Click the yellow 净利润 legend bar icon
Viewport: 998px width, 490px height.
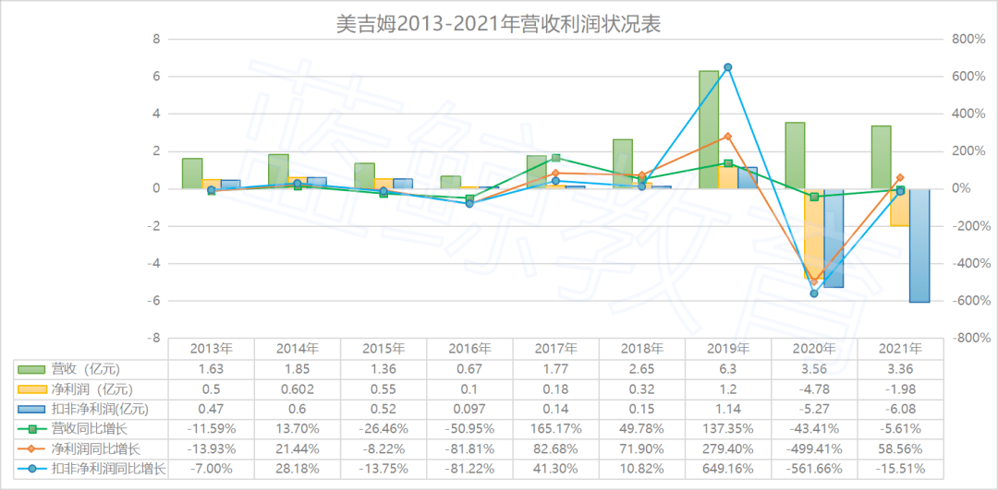[x=31, y=390]
